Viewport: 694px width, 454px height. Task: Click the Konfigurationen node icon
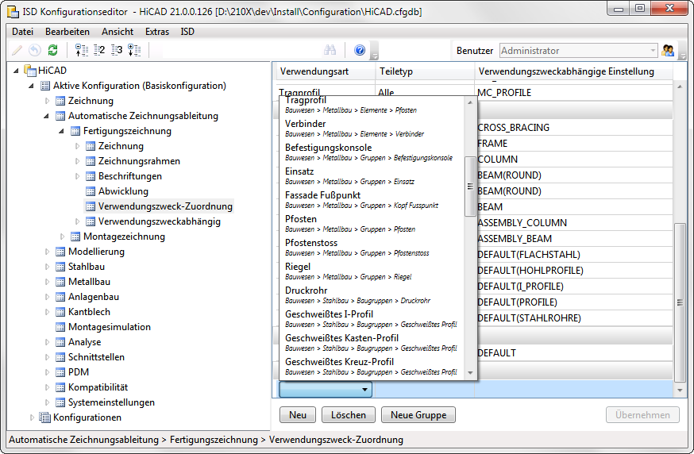coord(44,417)
